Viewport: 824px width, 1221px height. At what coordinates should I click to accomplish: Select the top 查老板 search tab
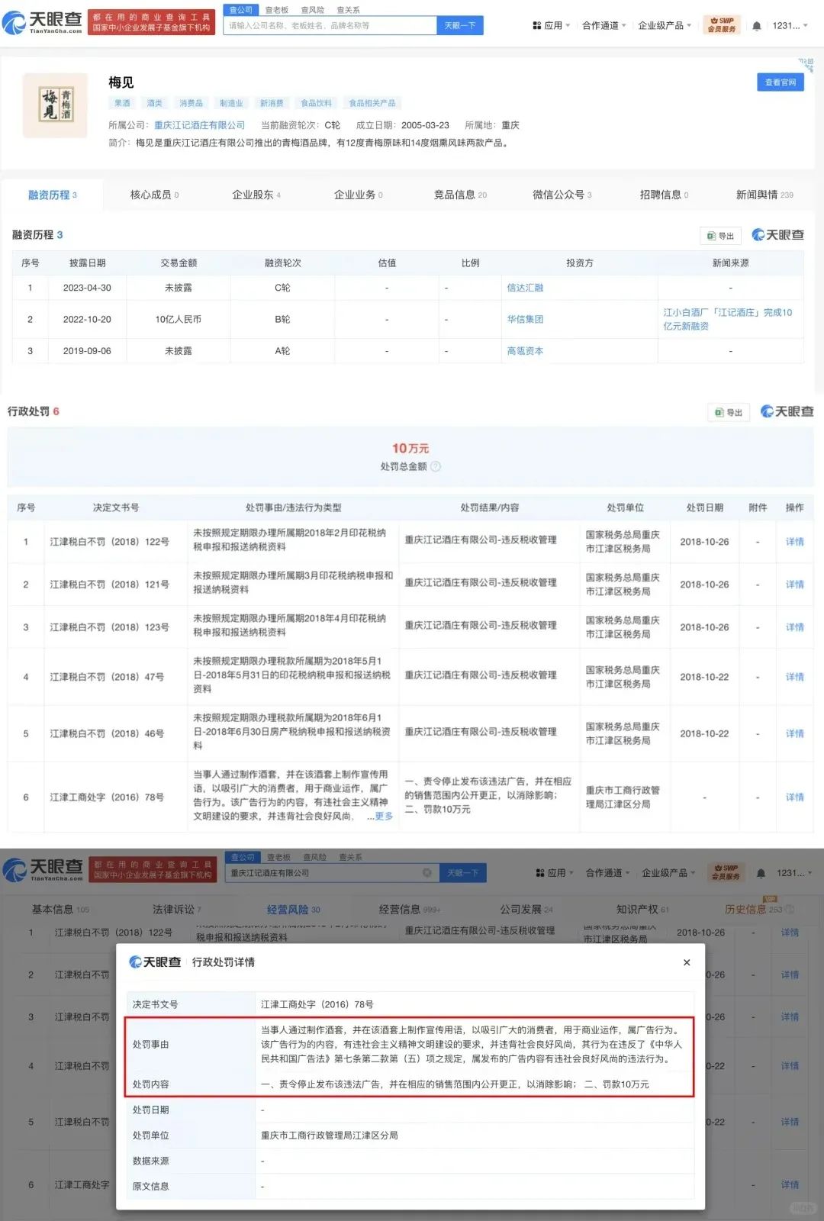click(x=277, y=10)
